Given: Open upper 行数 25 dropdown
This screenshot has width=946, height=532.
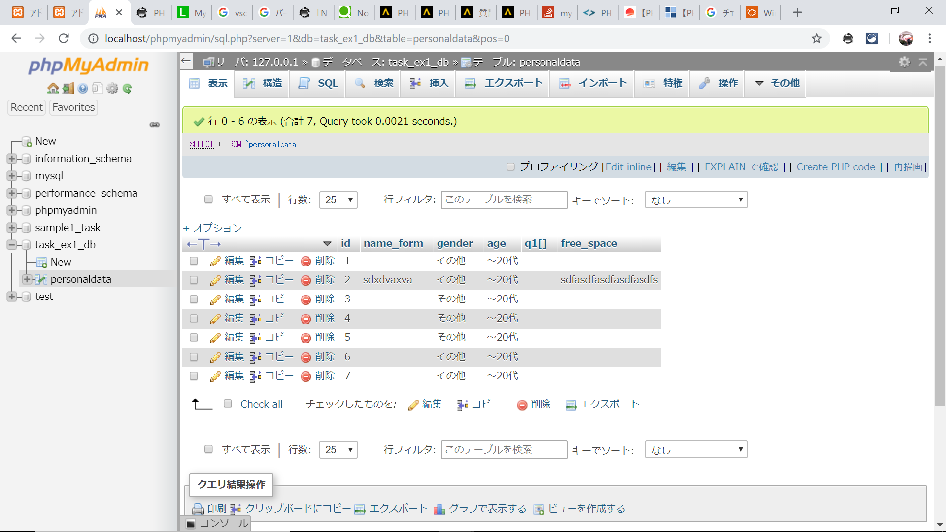Looking at the screenshot, I should click(x=338, y=200).
